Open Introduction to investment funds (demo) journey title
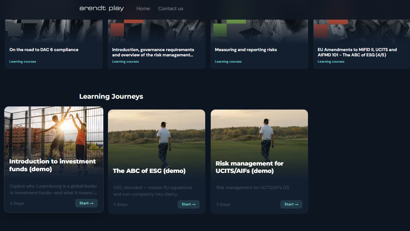This screenshot has height=231, width=410. click(52, 165)
